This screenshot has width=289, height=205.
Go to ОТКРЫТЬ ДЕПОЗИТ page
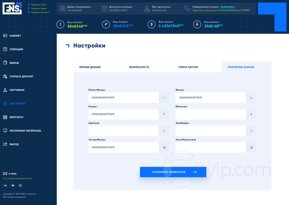point(21,76)
